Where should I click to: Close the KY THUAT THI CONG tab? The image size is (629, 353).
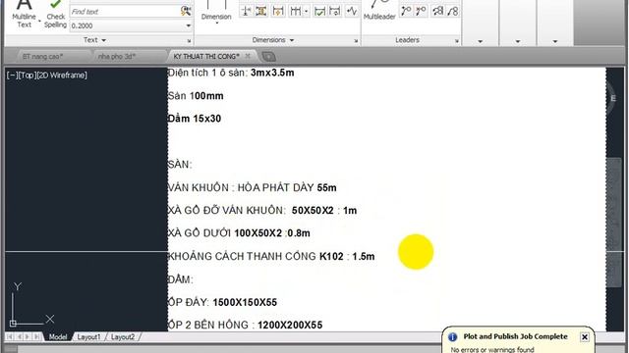pos(248,56)
